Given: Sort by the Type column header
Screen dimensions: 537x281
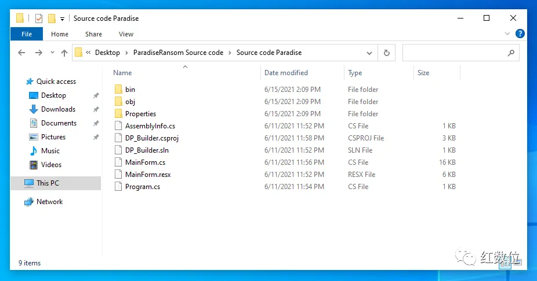Looking at the screenshot, I should 355,73.
